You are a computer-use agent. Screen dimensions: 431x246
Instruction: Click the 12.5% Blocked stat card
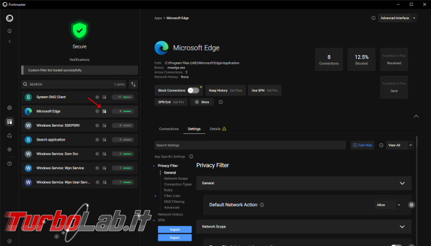(361, 60)
